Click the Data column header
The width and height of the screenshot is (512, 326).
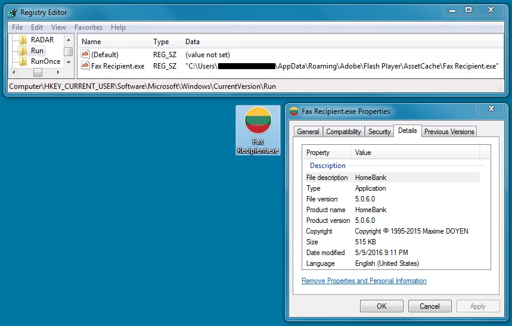[193, 42]
